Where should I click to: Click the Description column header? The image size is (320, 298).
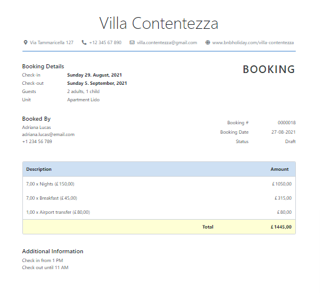[39, 169]
